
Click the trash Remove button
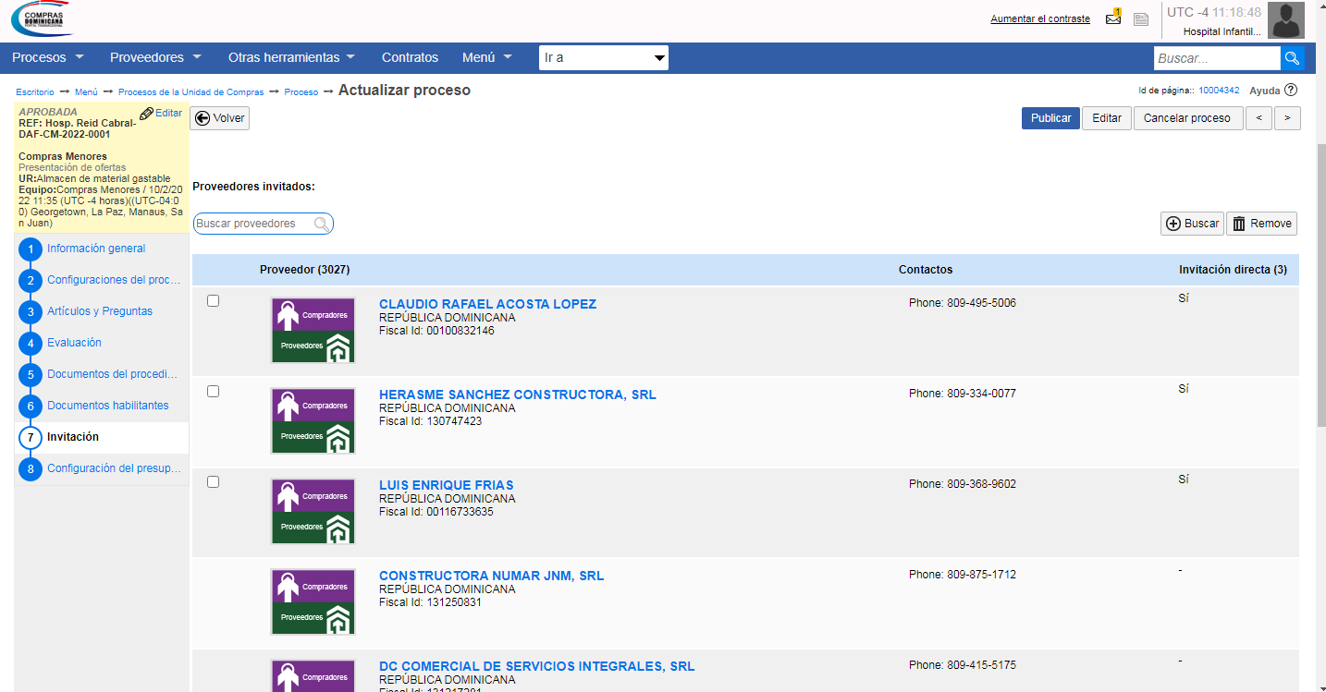point(1261,224)
